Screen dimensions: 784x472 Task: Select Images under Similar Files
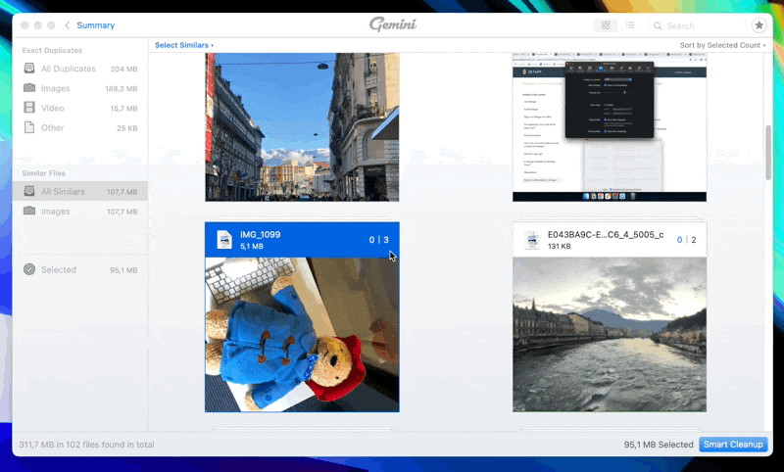pos(80,212)
